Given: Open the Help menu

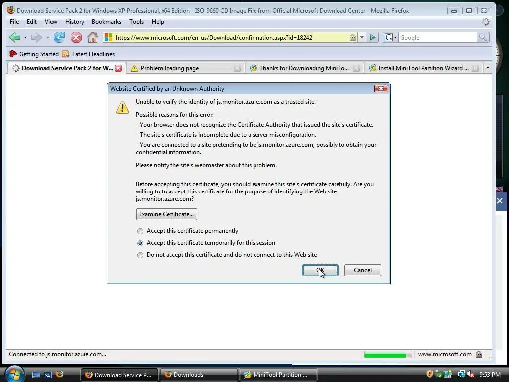Looking at the screenshot, I should point(158,22).
